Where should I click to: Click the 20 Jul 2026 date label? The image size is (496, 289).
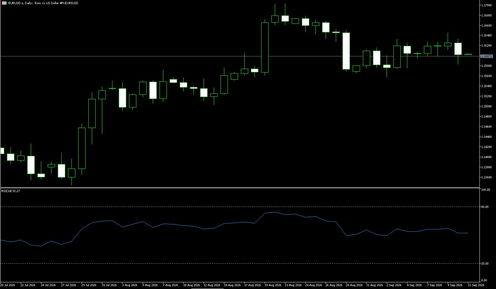pos(8,285)
